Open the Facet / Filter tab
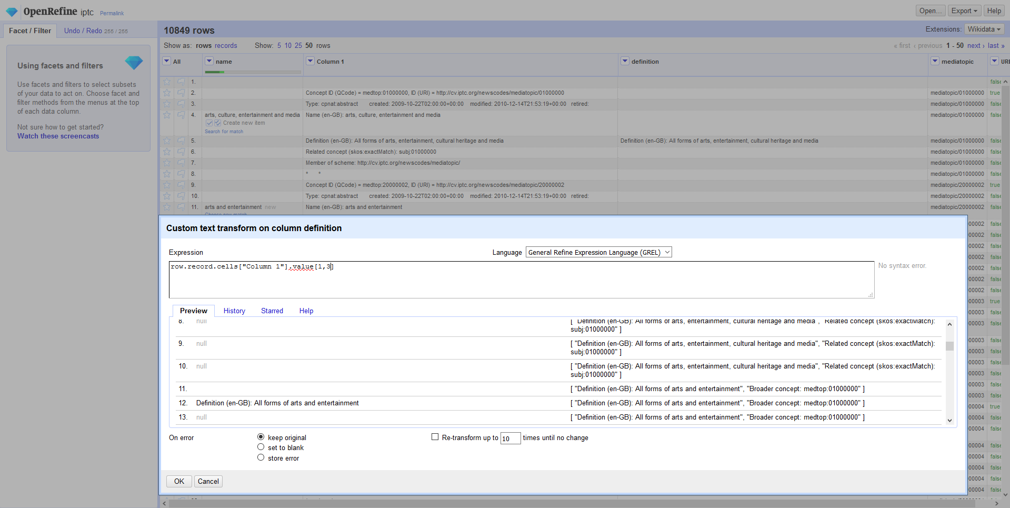This screenshot has width=1010, height=508. [x=30, y=31]
